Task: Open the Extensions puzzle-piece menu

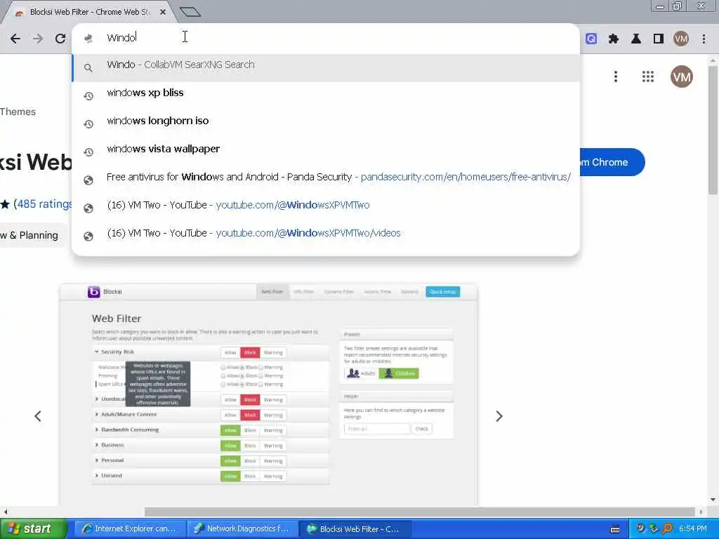Action: [x=614, y=39]
